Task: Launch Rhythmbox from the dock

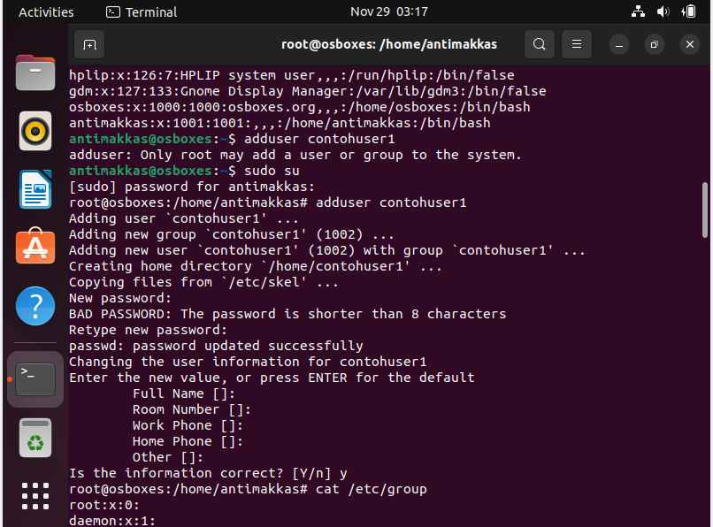Action: (35, 131)
